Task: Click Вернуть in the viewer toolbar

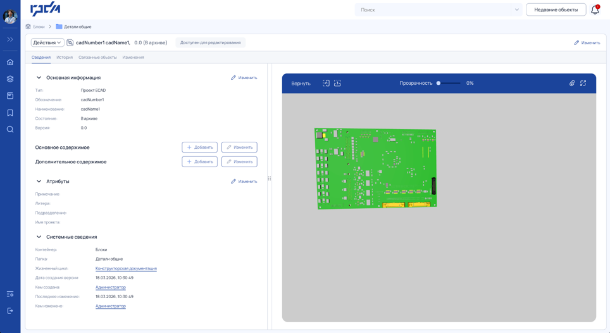Action: (301, 84)
